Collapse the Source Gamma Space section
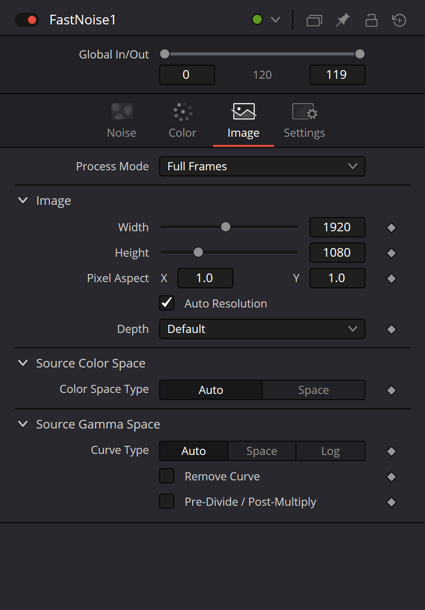The image size is (425, 610). pos(23,424)
